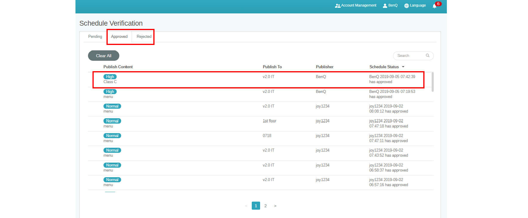Click the search magnifier icon
Screen dimensions: 528x218
(x=427, y=55)
